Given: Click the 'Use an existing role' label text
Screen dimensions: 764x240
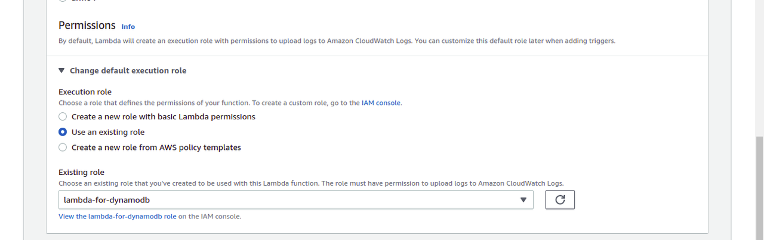Looking at the screenshot, I should tap(108, 132).
